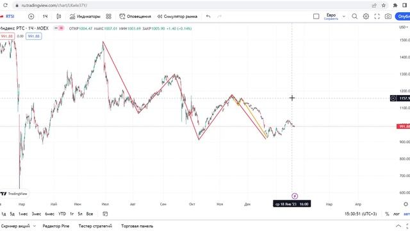
Task: Open the Редактор Pine tab
Action: tap(56, 226)
